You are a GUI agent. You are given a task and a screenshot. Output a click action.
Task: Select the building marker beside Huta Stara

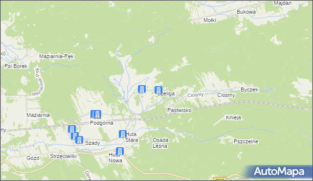pos(123,134)
